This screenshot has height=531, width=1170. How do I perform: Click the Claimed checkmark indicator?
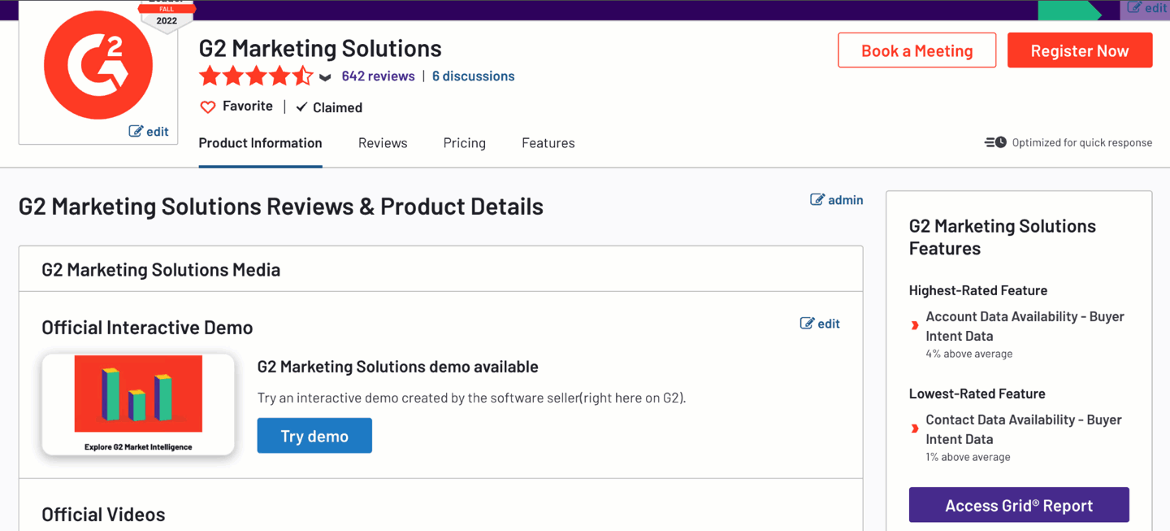(x=301, y=107)
